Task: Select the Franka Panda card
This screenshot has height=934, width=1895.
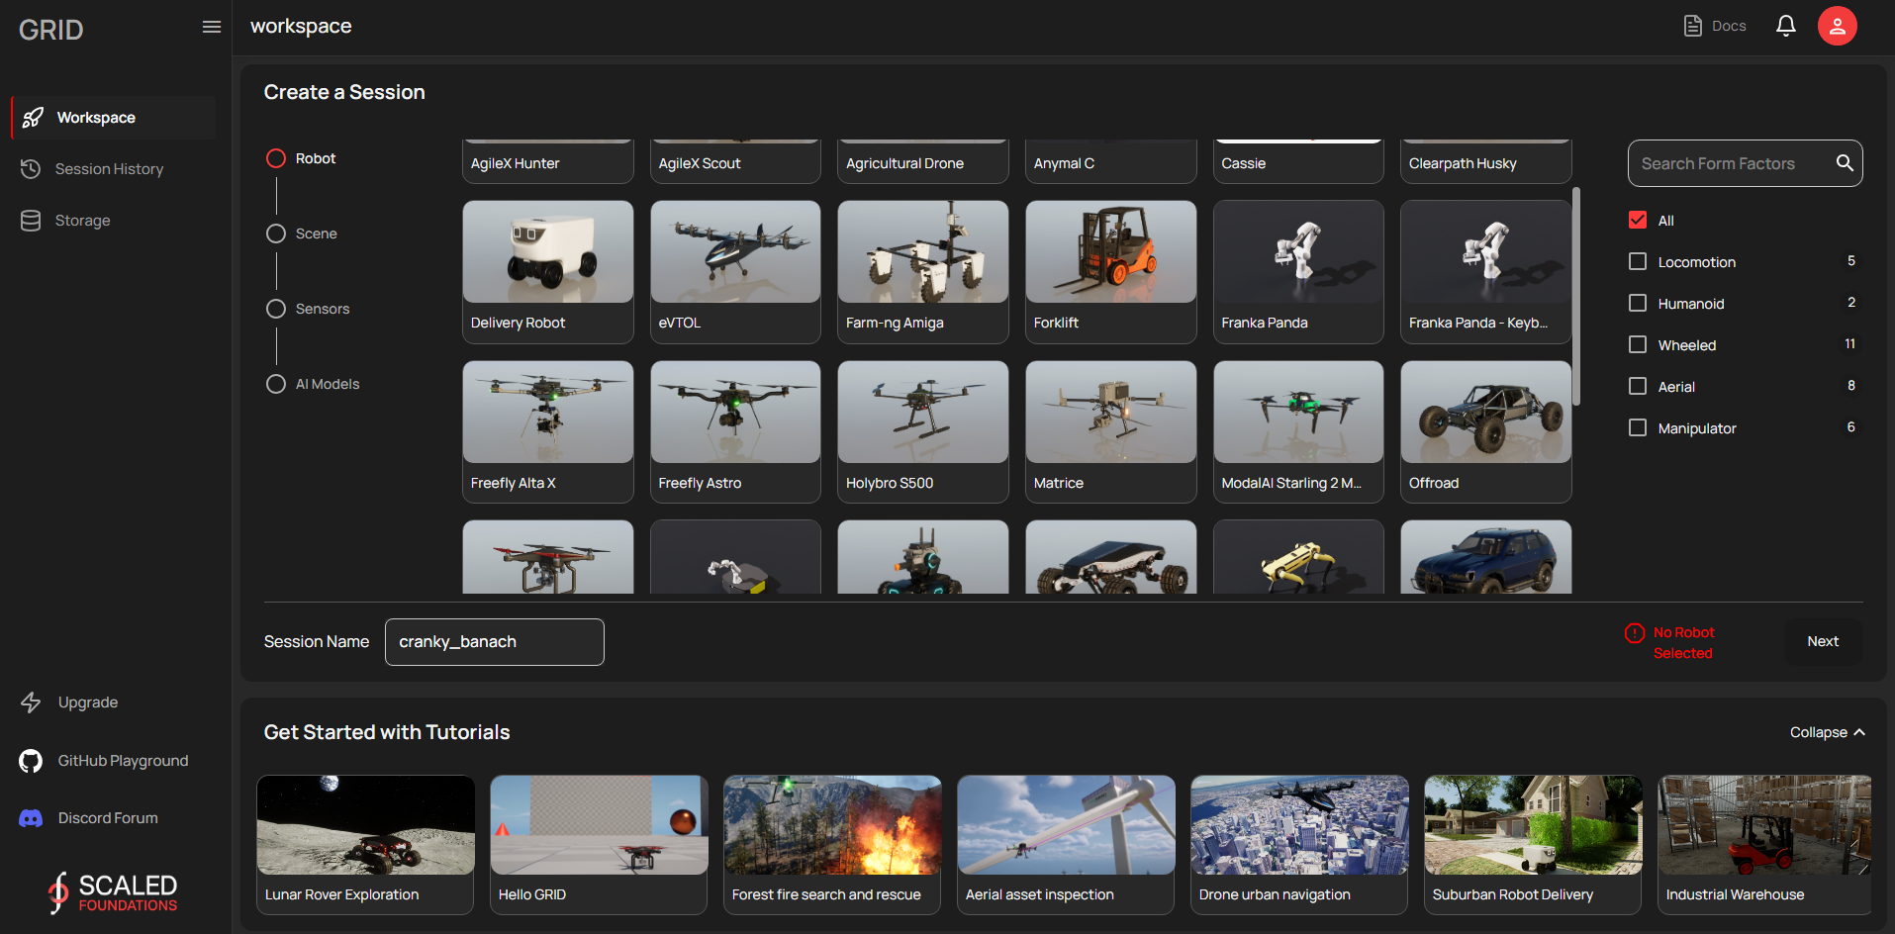Action: (x=1298, y=272)
